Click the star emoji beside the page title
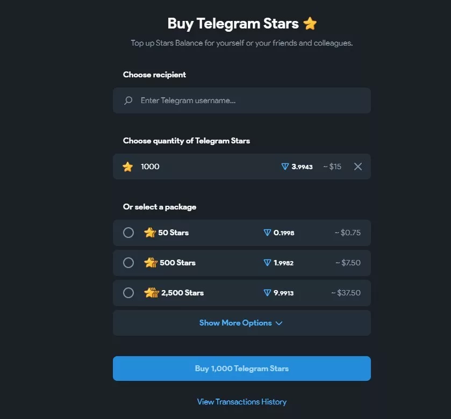 point(310,23)
